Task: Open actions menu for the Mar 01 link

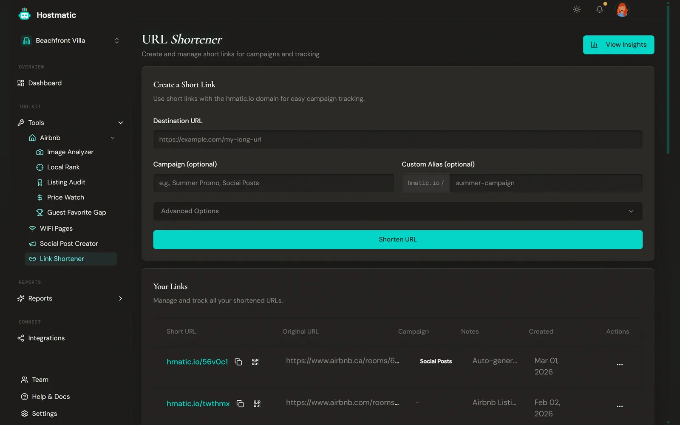Action: [620, 365]
